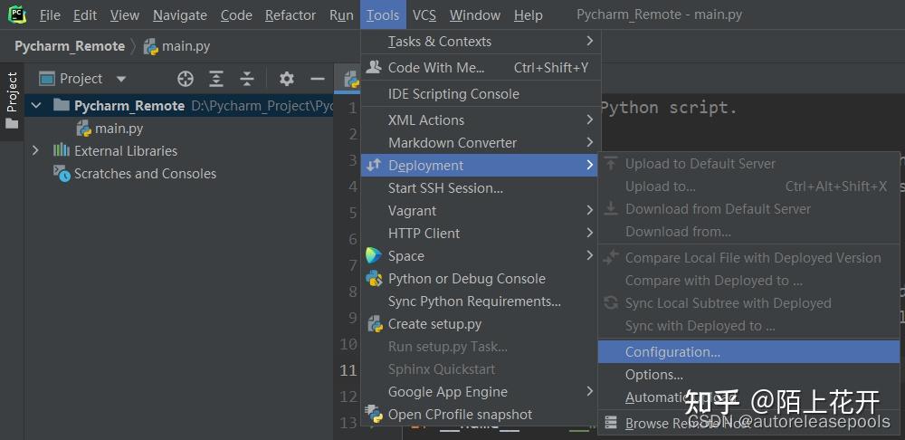Toggle the Project tool window side tab
The height and width of the screenshot is (440, 905).
tap(12, 100)
